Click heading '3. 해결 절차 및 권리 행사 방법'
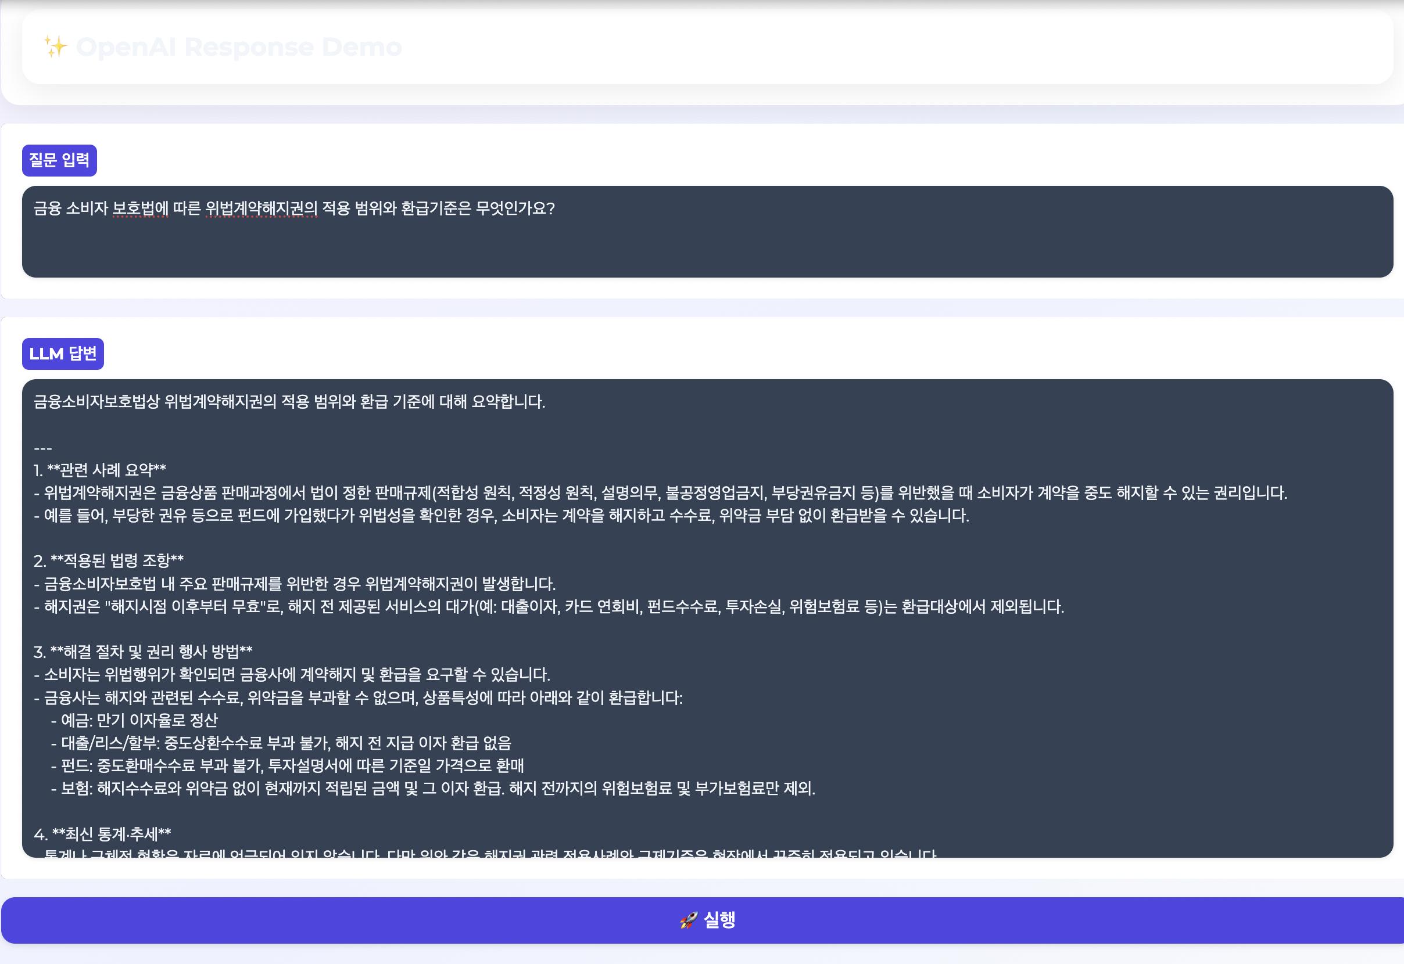This screenshot has height=964, width=1404. click(x=143, y=652)
